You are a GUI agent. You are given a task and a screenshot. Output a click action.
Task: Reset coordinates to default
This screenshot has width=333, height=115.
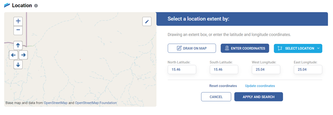(x=223, y=86)
